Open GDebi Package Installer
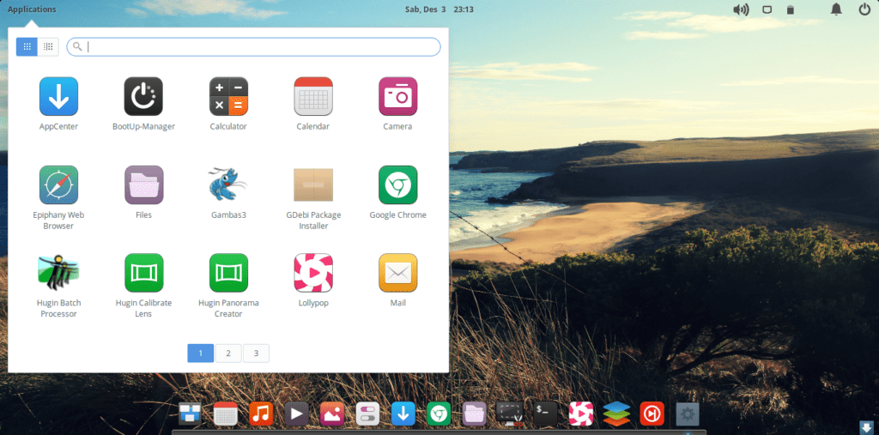The image size is (879, 435). coord(313,184)
